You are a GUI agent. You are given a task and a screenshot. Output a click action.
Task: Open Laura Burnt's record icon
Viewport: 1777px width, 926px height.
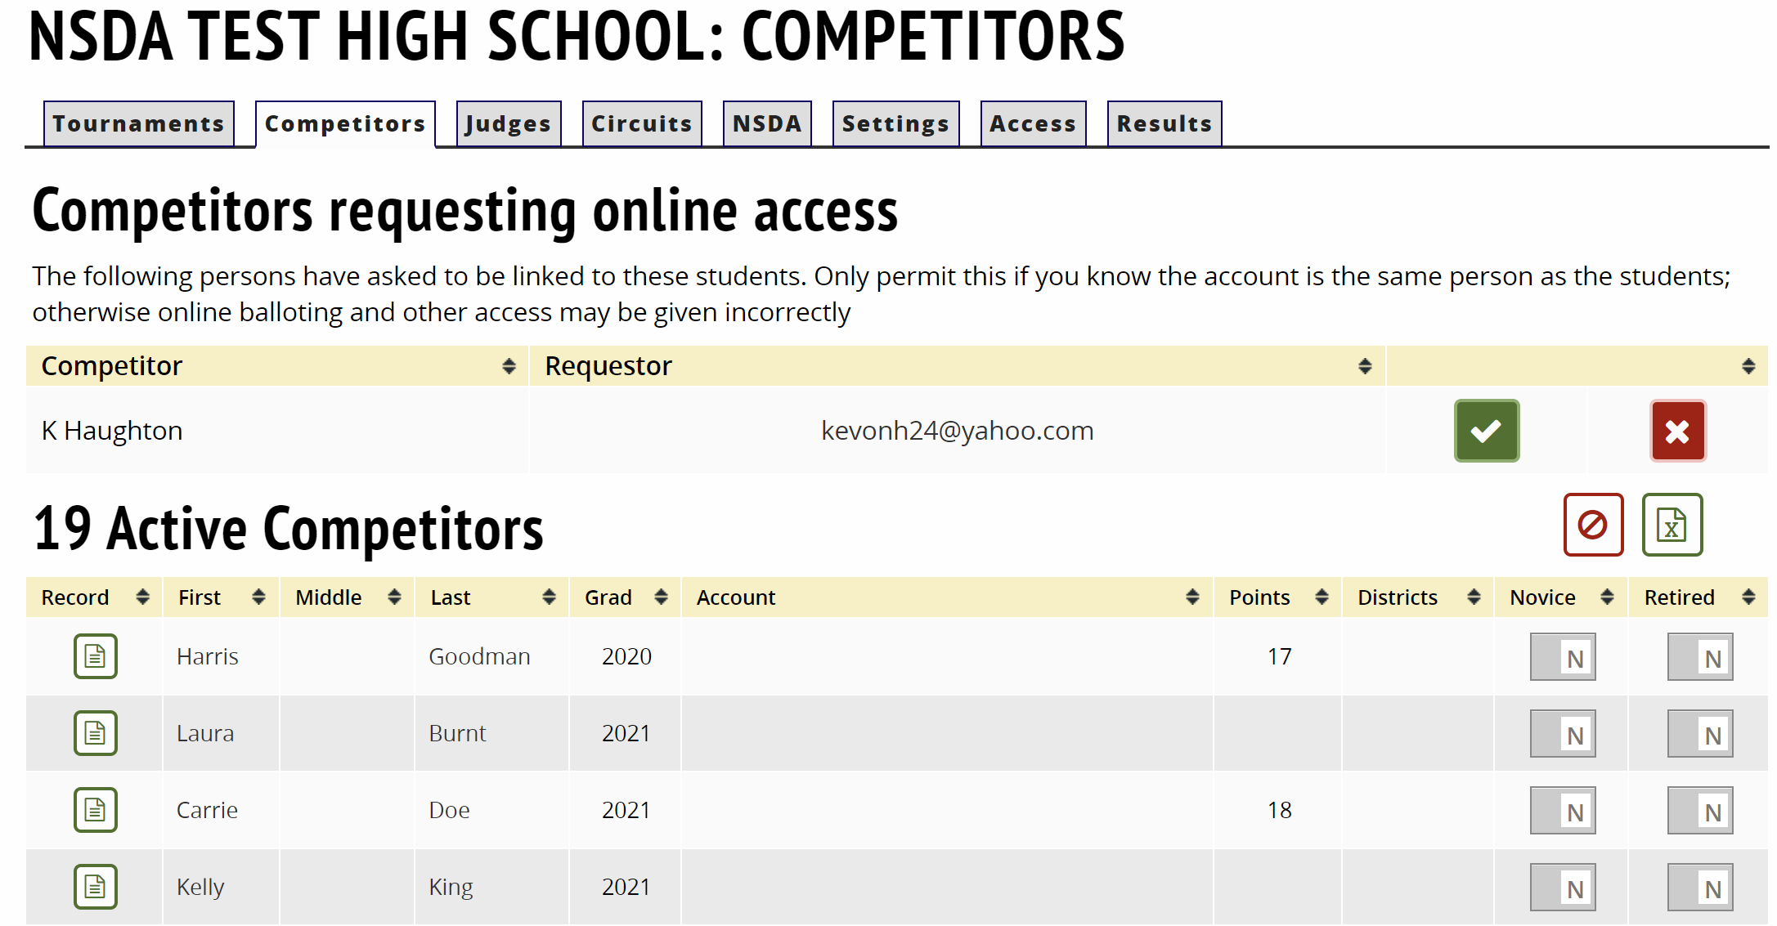click(x=96, y=733)
